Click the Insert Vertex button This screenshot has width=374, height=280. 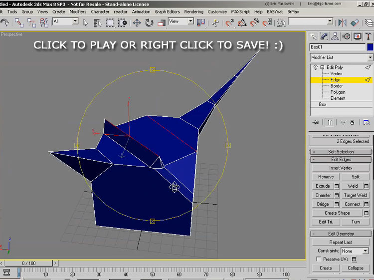tap(341, 168)
